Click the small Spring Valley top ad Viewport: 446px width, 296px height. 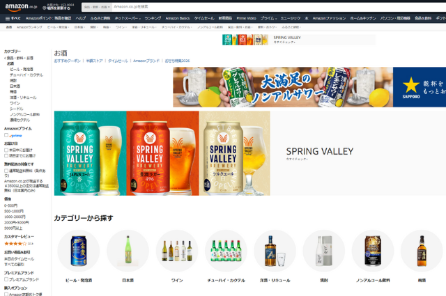click(x=299, y=40)
